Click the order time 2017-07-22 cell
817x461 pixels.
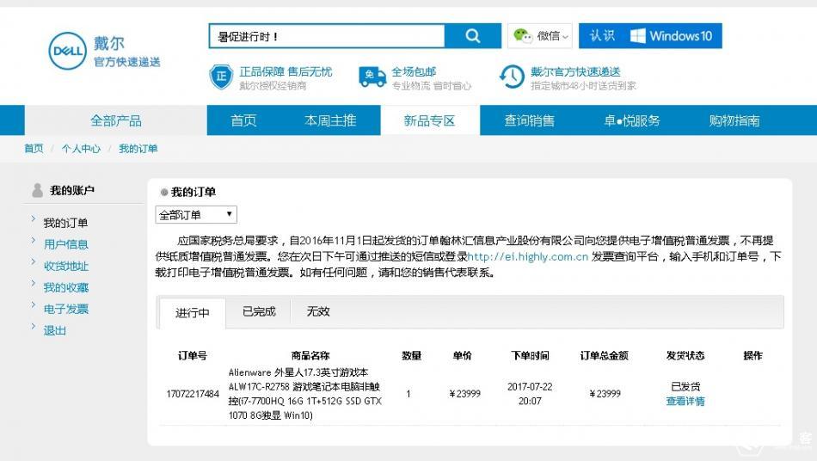pos(530,394)
